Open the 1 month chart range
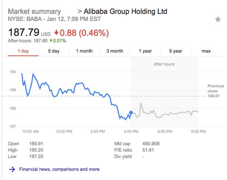The width and height of the screenshot is (227, 180). (84, 51)
